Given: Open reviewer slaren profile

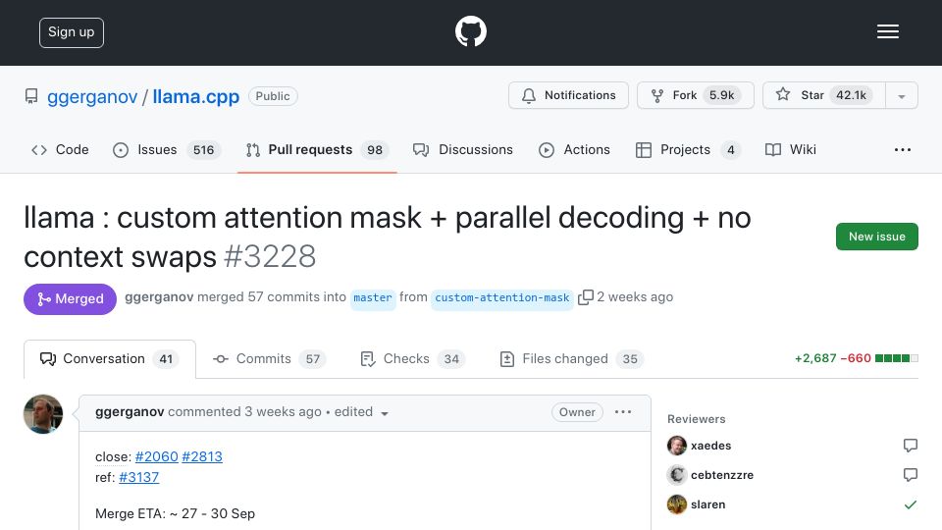Looking at the screenshot, I should pos(707,504).
